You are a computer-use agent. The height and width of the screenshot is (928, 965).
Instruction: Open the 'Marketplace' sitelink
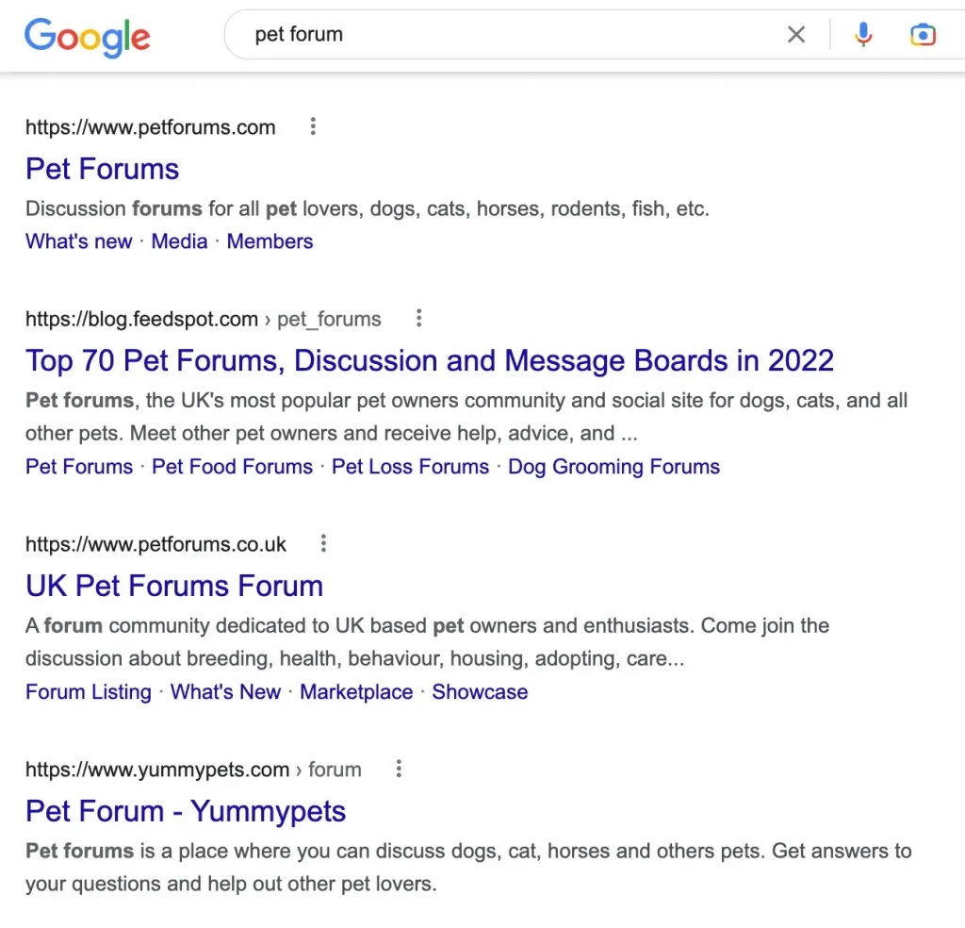356,692
